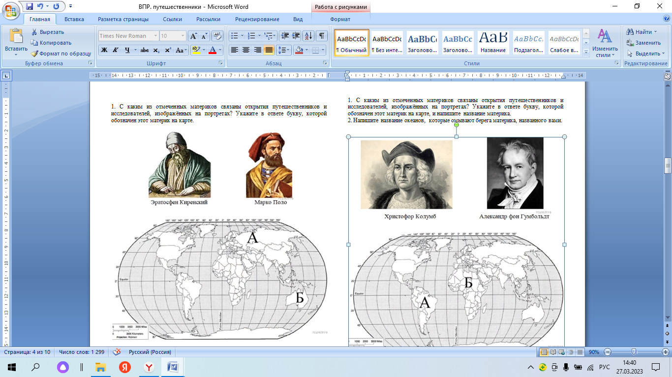Open the picture Format (Формат) tab
The image size is (672, 377).
pyautogui.click(x=340, y=19)
